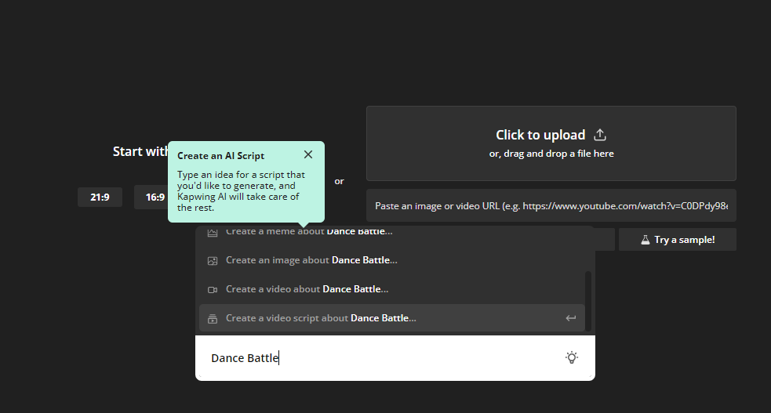Focus the Paste an image or video URL field
771x413 pixels.
click(x=551, y=205)
